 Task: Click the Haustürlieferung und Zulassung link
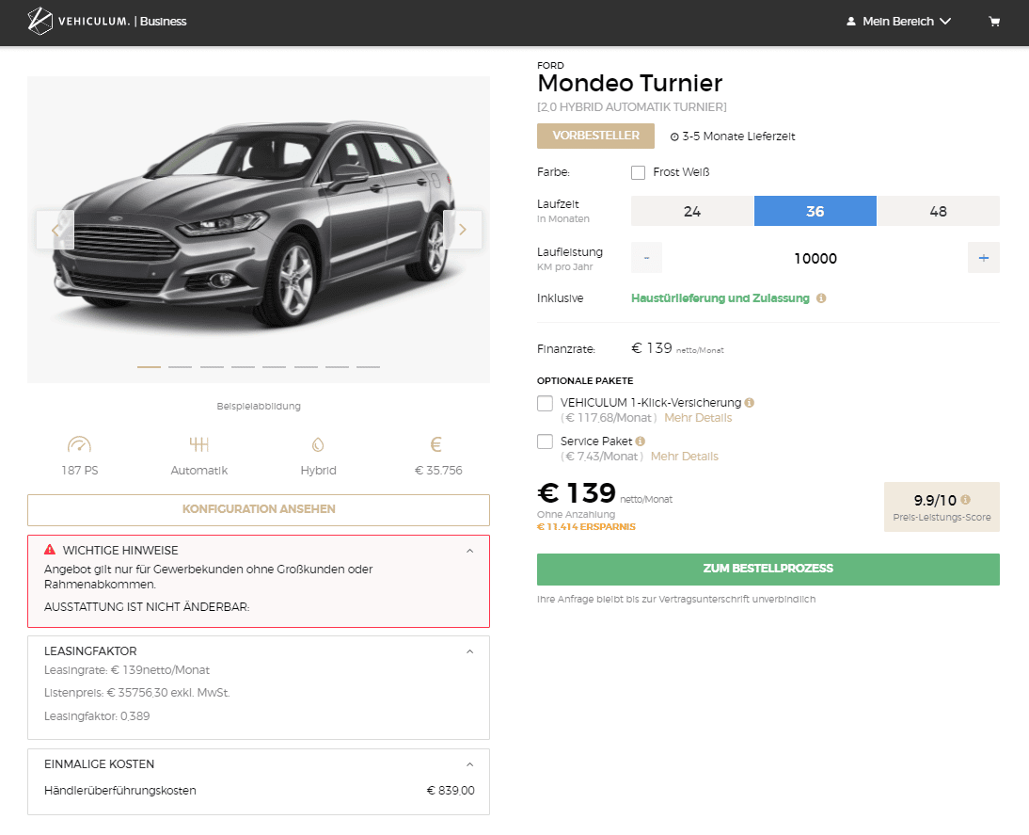point(720,298)
